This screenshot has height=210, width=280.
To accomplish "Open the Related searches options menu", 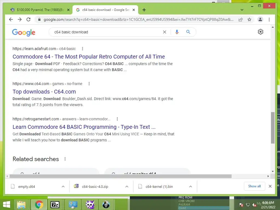I will coord(65,159).
